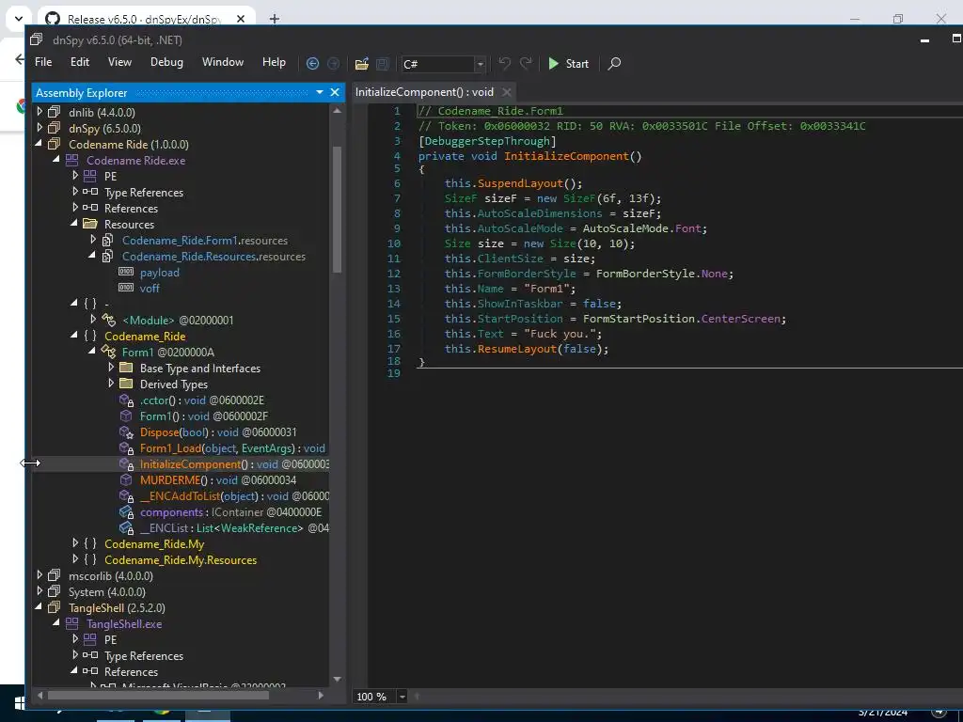
Task: Click the Base Type and Interfaces folder icon
Action: coord(126,368)
